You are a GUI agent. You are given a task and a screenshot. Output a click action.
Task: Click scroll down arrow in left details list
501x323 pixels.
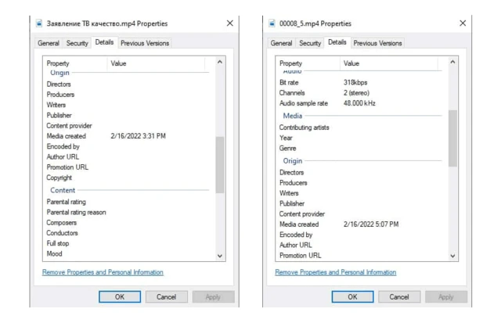tap(219, 256)
